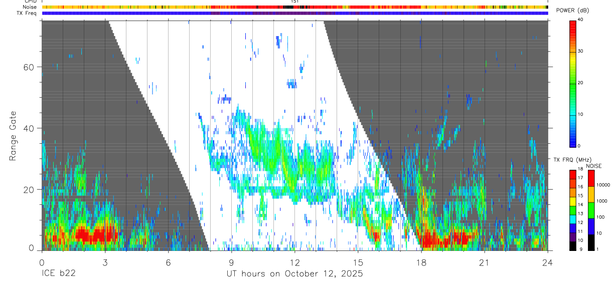Click the 15 tick on UT hours axis

coord(358,262)
